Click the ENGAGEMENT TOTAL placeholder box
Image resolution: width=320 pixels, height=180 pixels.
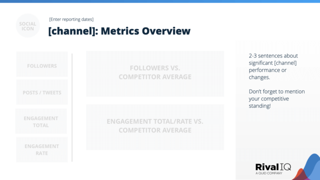click(x=41, y=121)
